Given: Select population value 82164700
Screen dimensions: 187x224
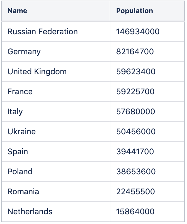Looking at the screenshot, I should coord(135,51).
